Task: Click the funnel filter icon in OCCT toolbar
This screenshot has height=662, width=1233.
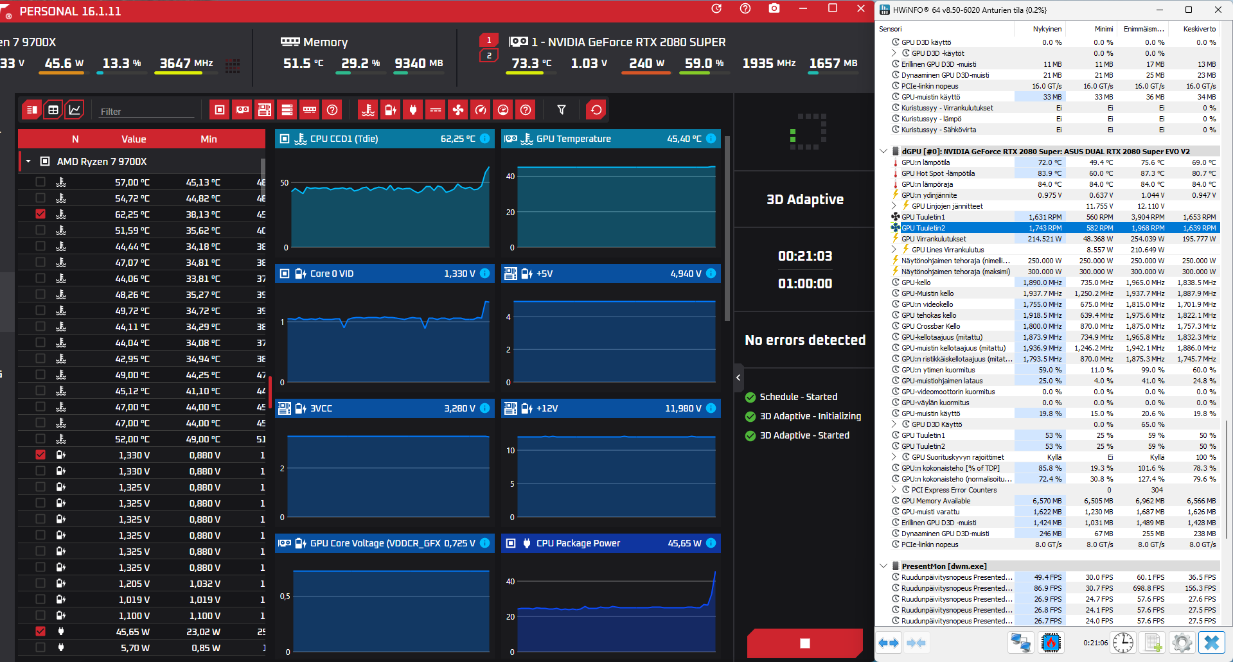Action: tap(562, 110)
